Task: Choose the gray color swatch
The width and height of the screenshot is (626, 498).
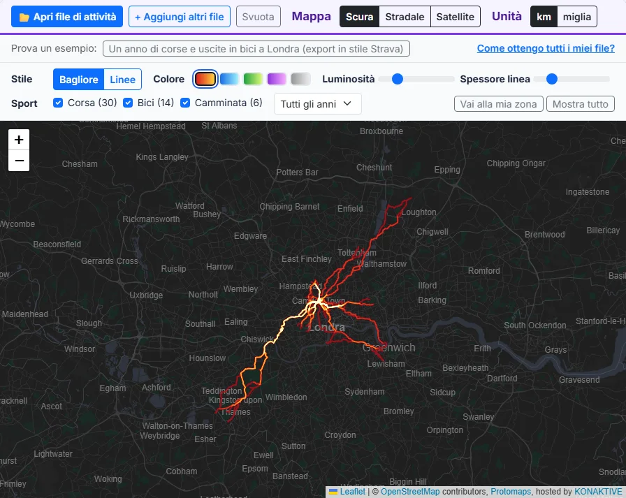Action: click(x=300, y=79)
